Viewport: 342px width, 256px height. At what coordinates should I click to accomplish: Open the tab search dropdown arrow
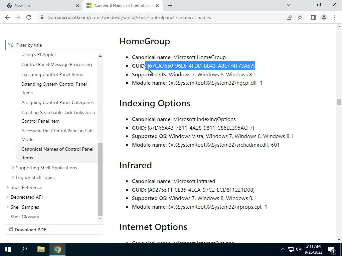[288, 5]
